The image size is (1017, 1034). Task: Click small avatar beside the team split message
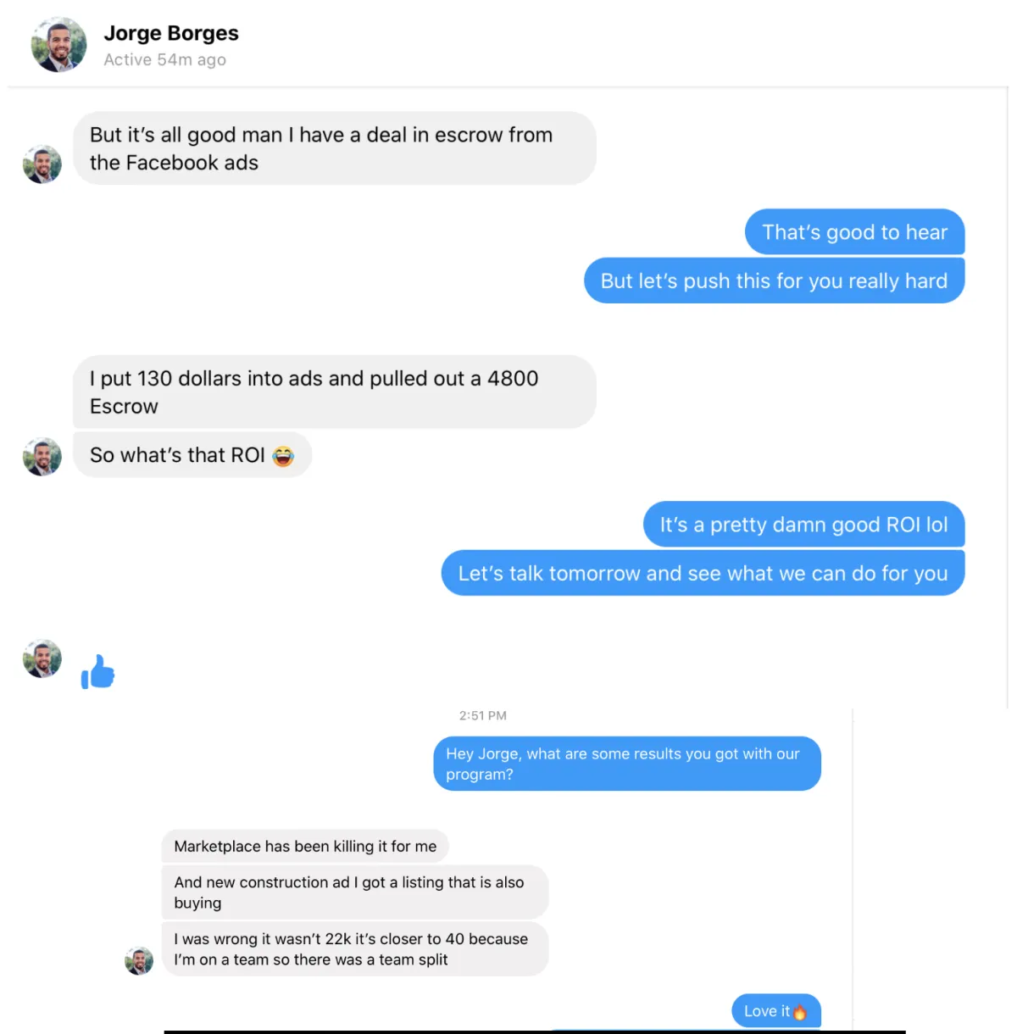pyautogui.click(x=139, y=961)
